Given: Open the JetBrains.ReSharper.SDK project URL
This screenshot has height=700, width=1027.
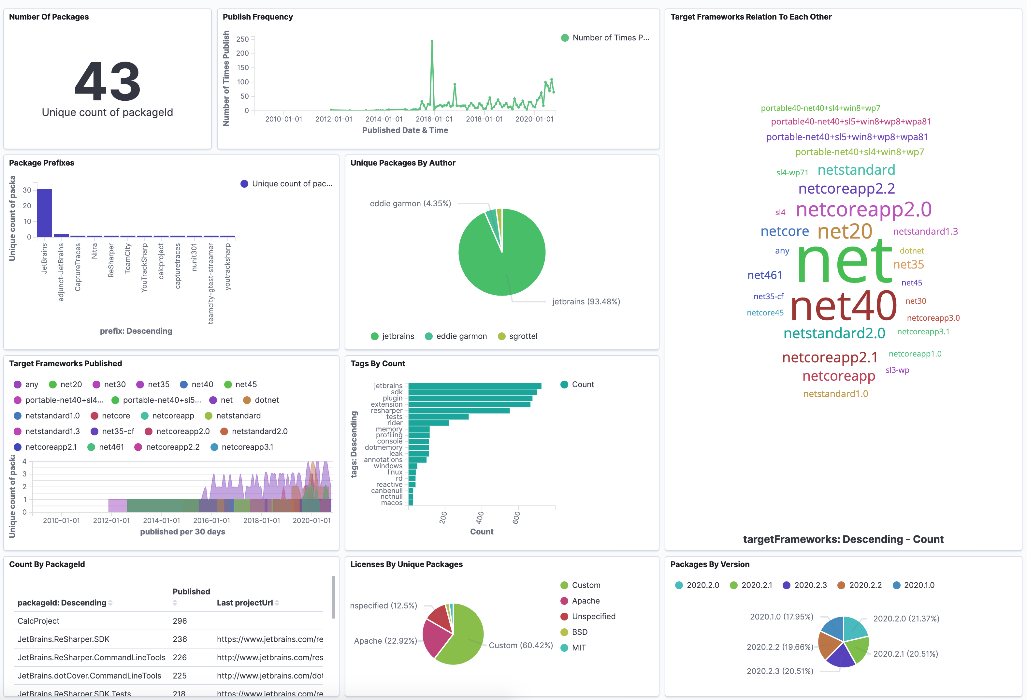Looking at the screenshot, I should pyautogui.click(x=270, y=639).
